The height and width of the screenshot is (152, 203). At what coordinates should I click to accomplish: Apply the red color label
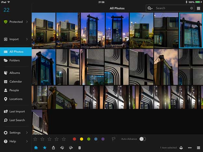(74, 139)
